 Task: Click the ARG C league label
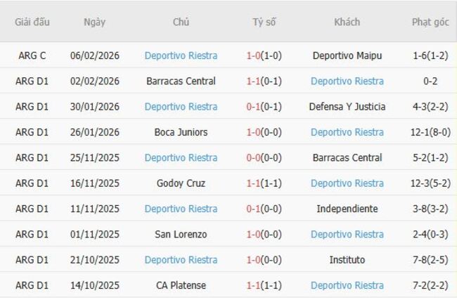(32, 56)
